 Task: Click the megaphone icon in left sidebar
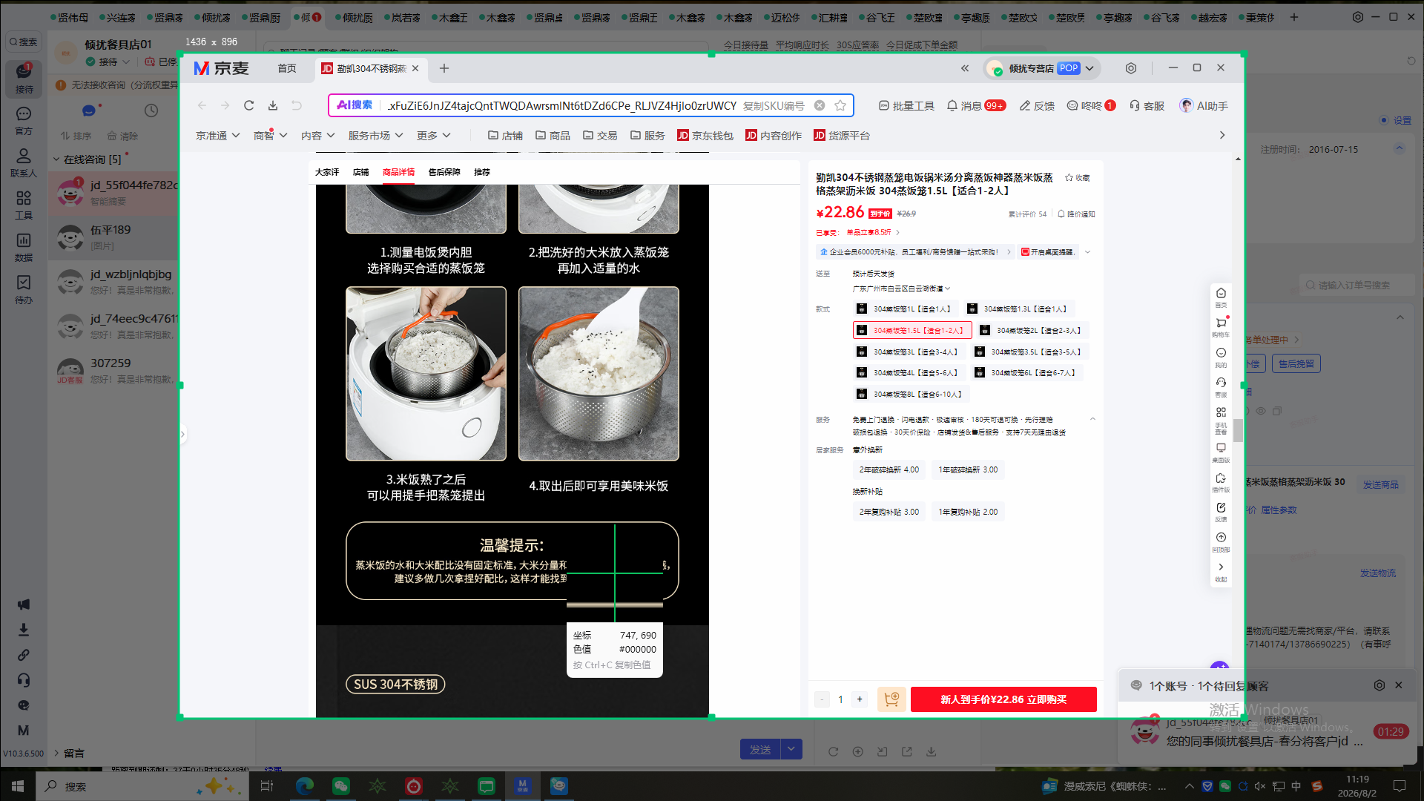24,604
